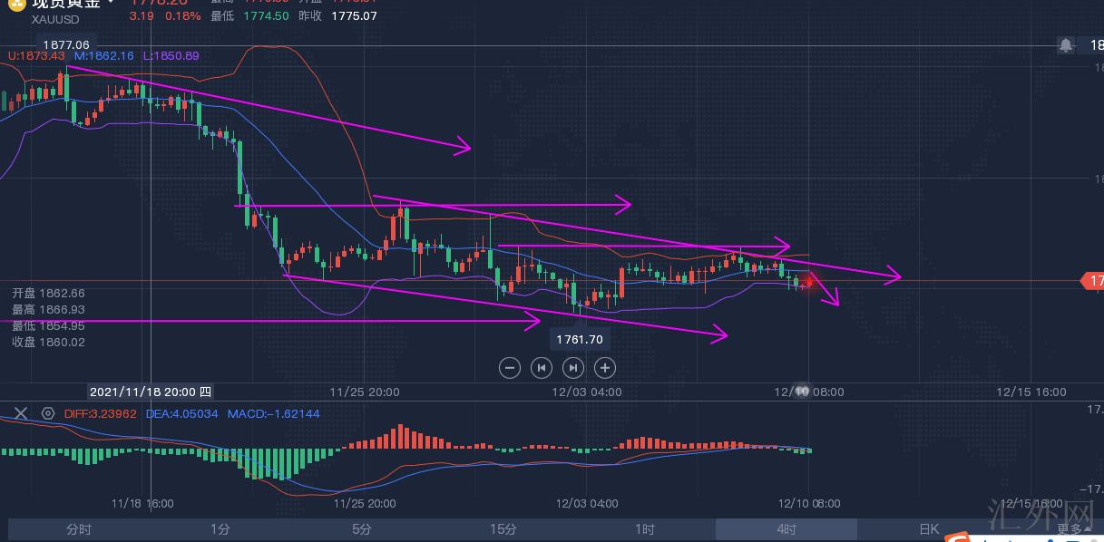
Task: Expand the 更多 timeframes menu
Action: [x=1073, y=529]
